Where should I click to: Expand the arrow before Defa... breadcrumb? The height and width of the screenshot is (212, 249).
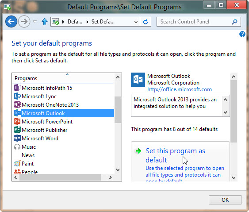point(63,22)
